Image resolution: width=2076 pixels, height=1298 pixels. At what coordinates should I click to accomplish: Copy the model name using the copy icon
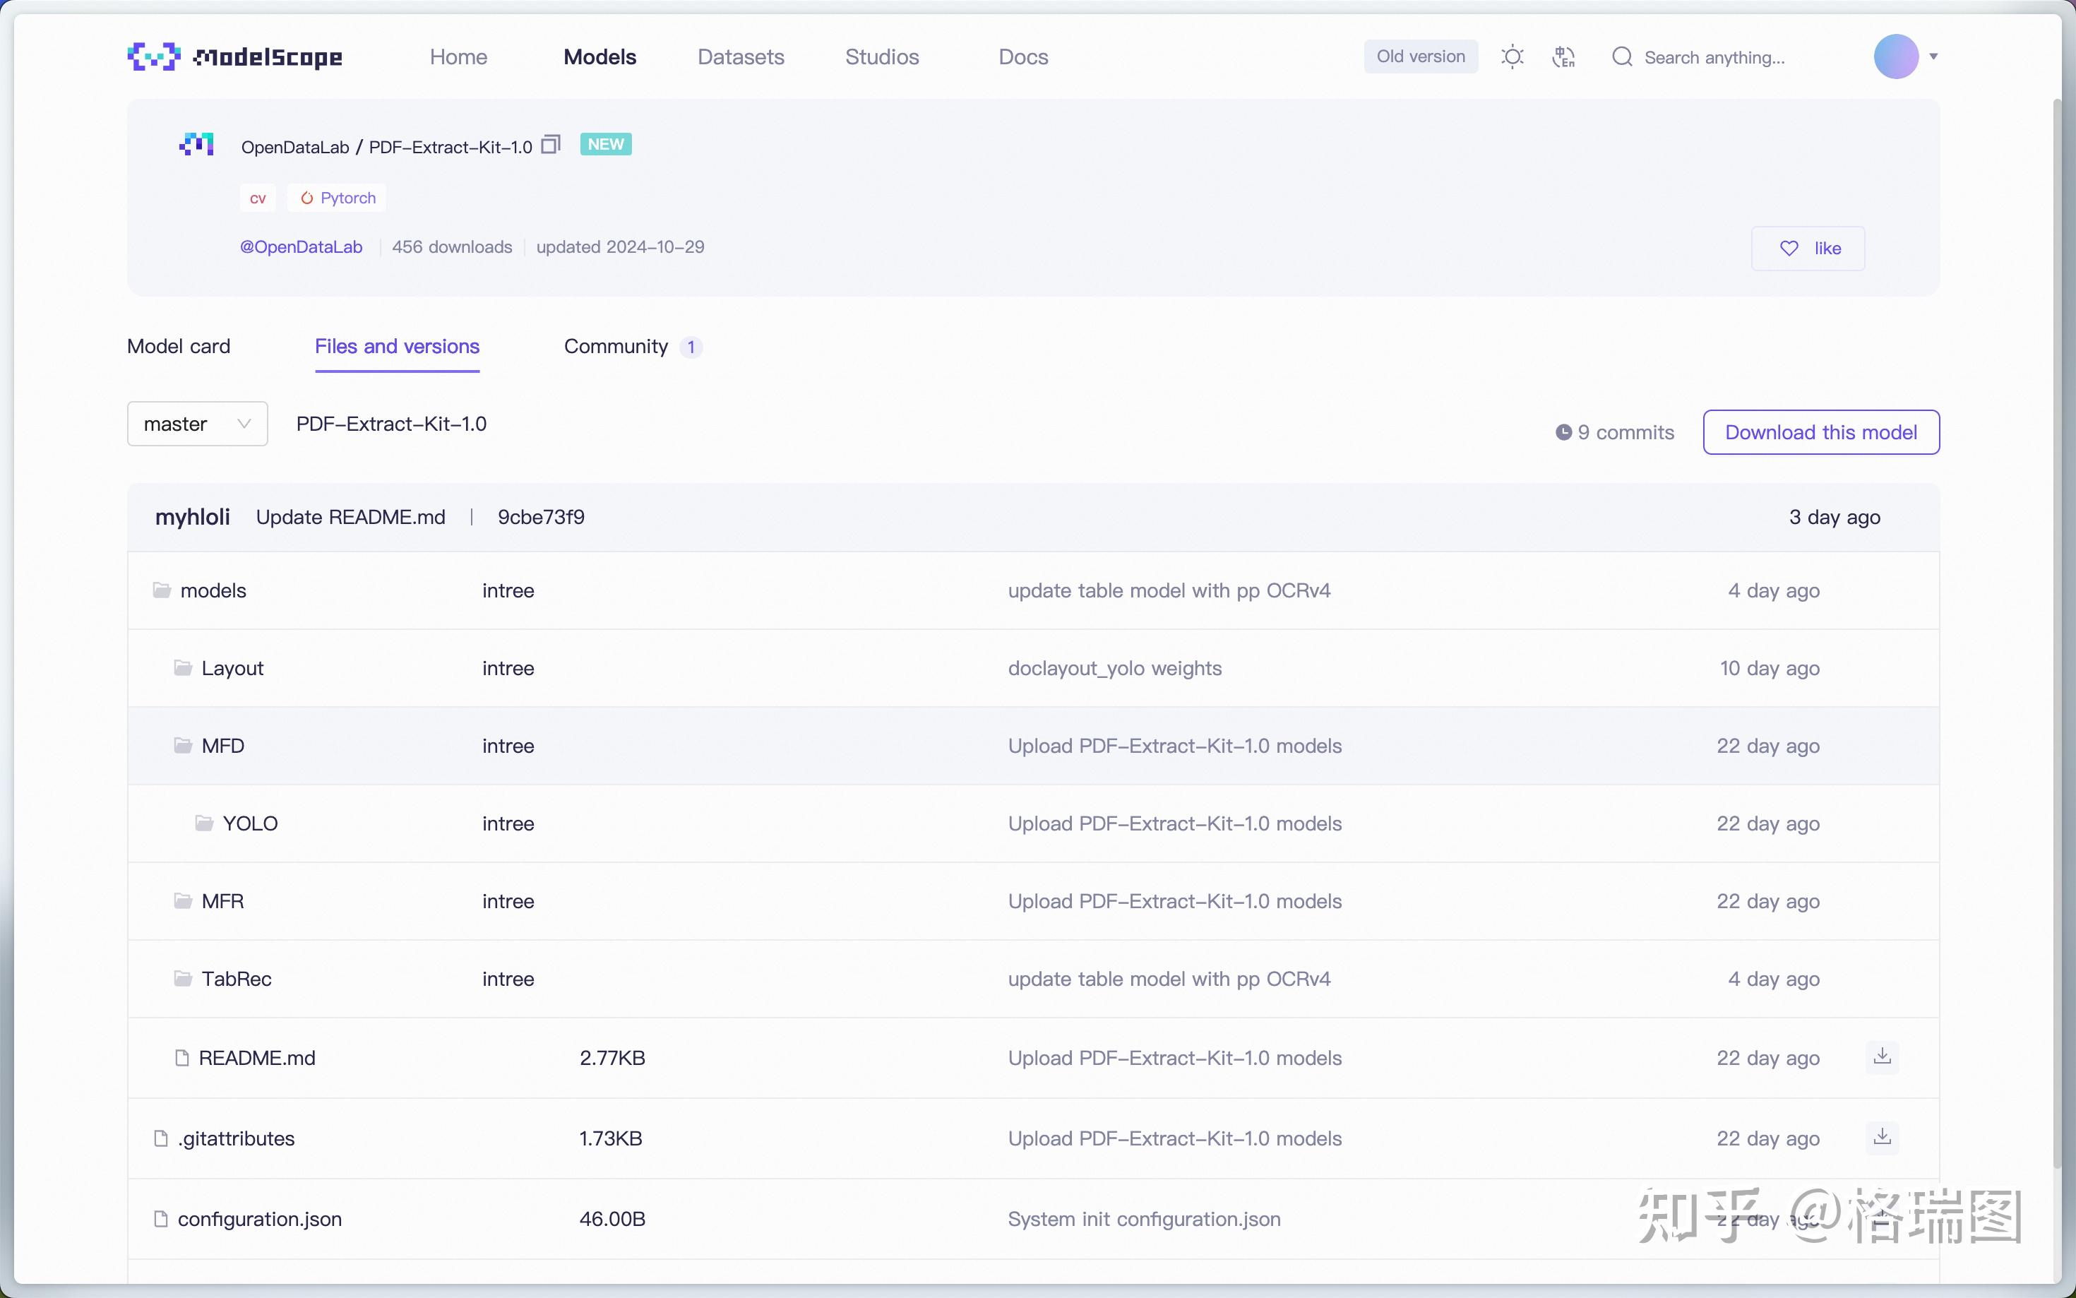(551, 144)
